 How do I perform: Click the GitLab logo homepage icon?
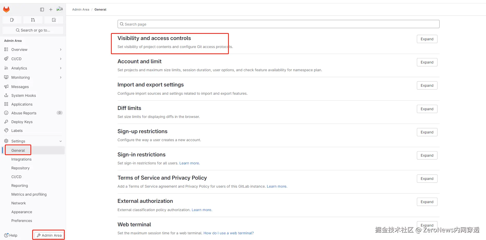[6, 10]
